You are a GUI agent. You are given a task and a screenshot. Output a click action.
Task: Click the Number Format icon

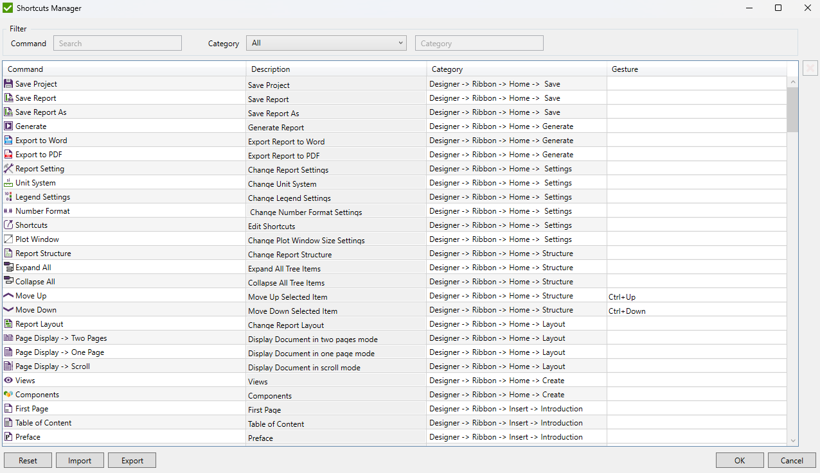click(8, 211)
